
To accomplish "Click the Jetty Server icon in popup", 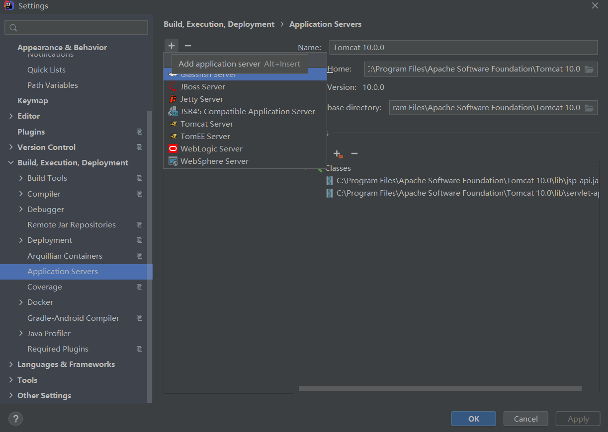I will pyautogui.click(x=173, y=99).
